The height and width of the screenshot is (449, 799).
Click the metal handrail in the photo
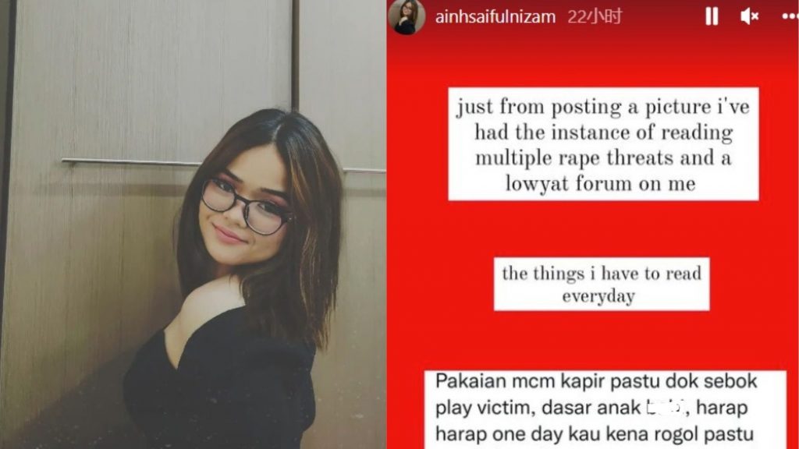click(131, 162)
